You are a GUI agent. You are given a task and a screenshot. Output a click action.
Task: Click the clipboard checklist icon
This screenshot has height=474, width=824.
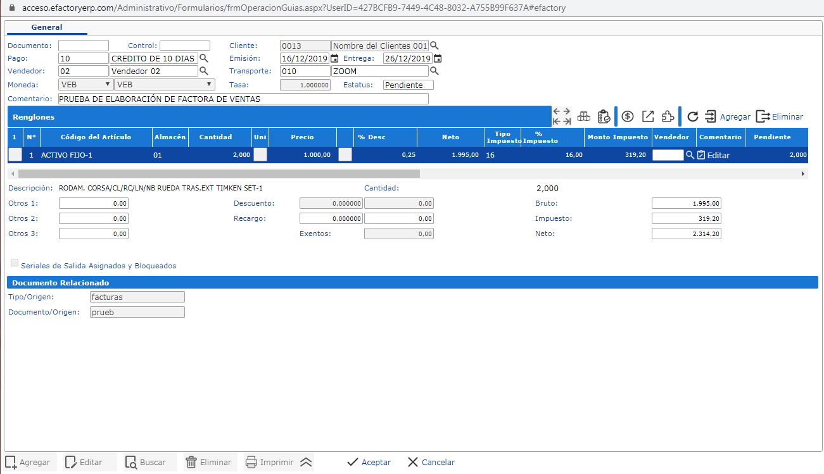tap(604, 116)
